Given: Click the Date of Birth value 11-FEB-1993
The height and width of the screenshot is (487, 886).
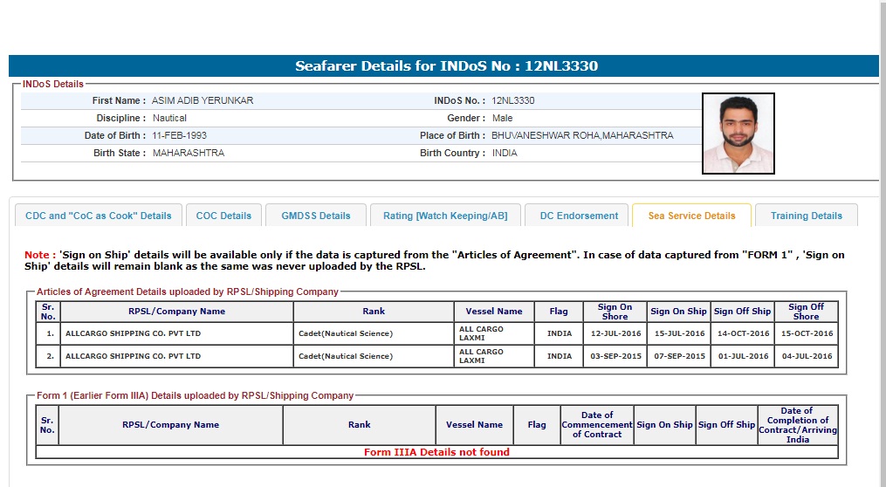Looking at the screenshot, I should [180, 135].
